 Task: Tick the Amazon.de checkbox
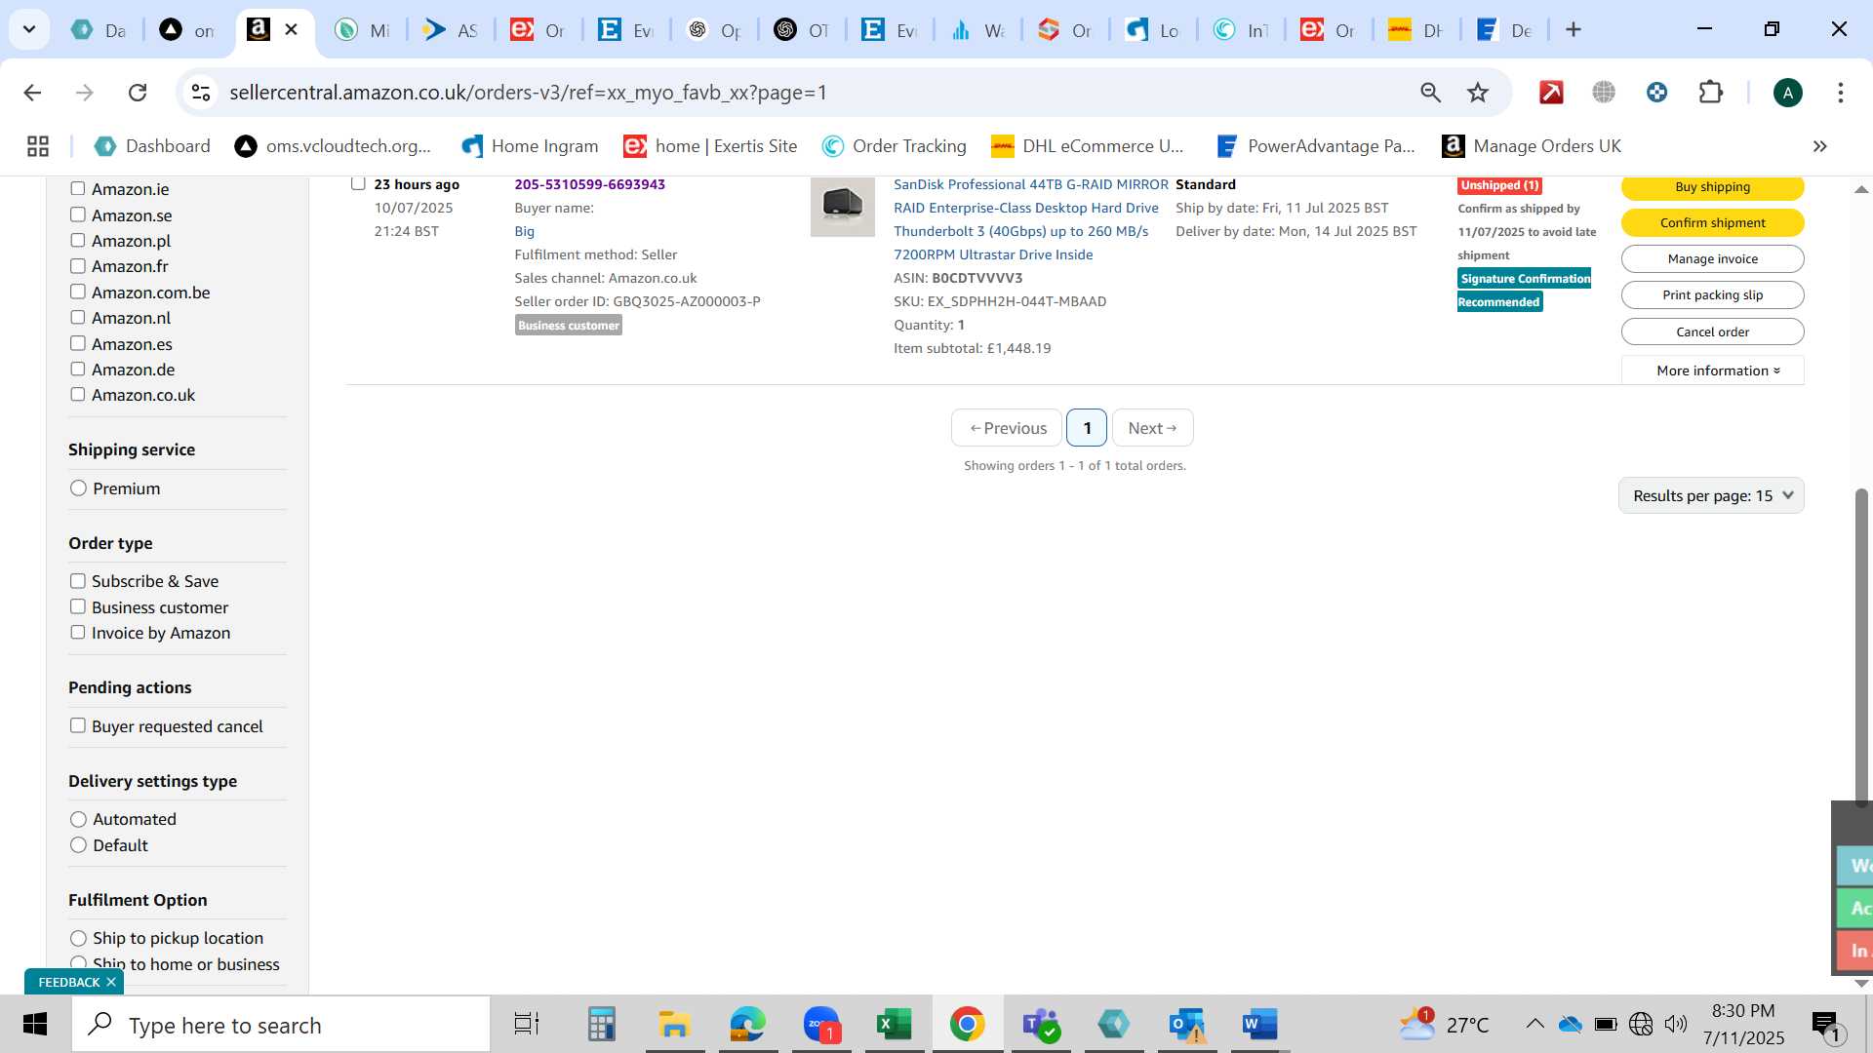click(x=78, y=369)
